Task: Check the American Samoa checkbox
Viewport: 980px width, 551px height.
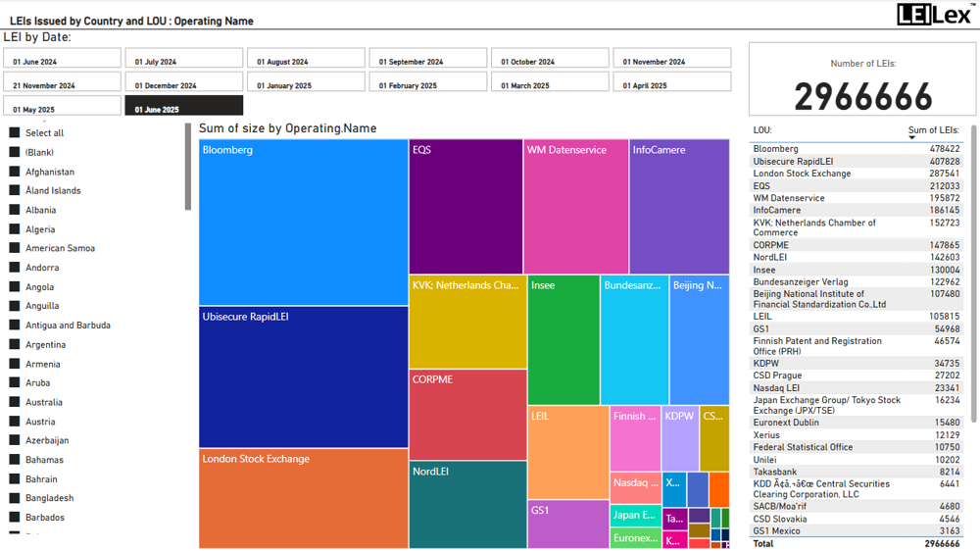Action: tap(15, 248)
